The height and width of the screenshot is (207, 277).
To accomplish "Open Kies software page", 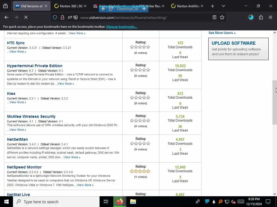I will coord(11,94).
